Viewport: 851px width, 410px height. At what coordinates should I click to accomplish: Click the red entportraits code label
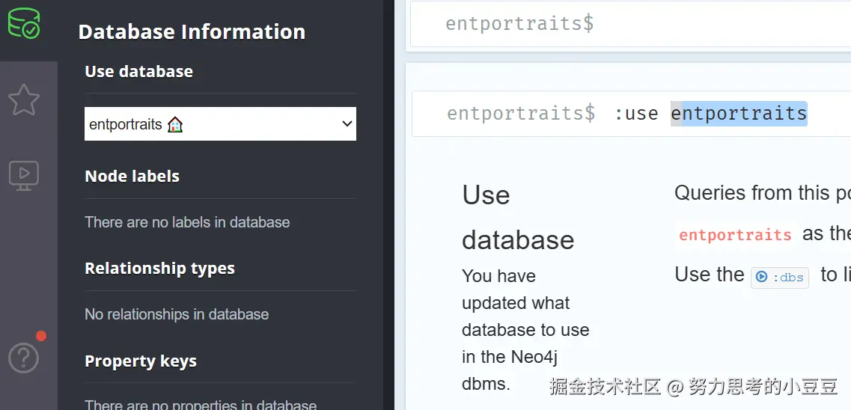pos(735,235)
